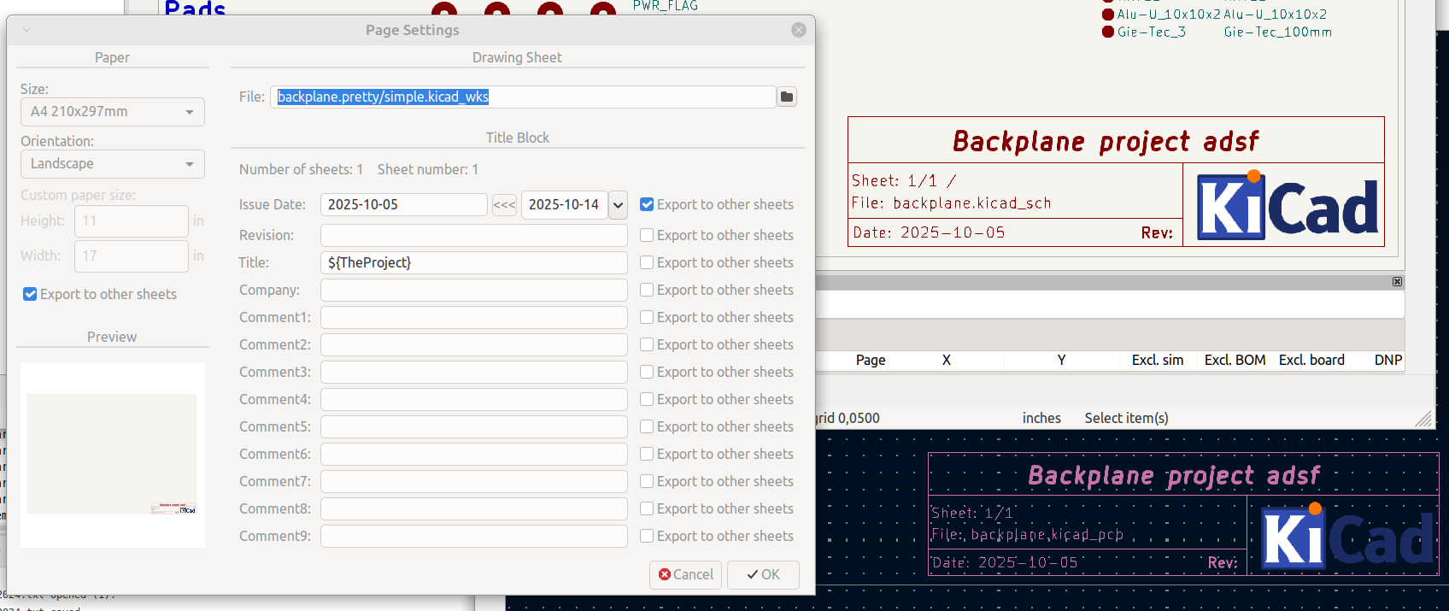Click the folder browse icon for drawing sheet file
This screenshot has height=611, width=1449.
coord(787,97)
